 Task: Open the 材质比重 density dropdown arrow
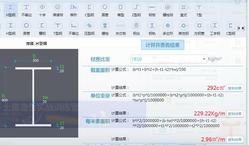click(204, 59)
